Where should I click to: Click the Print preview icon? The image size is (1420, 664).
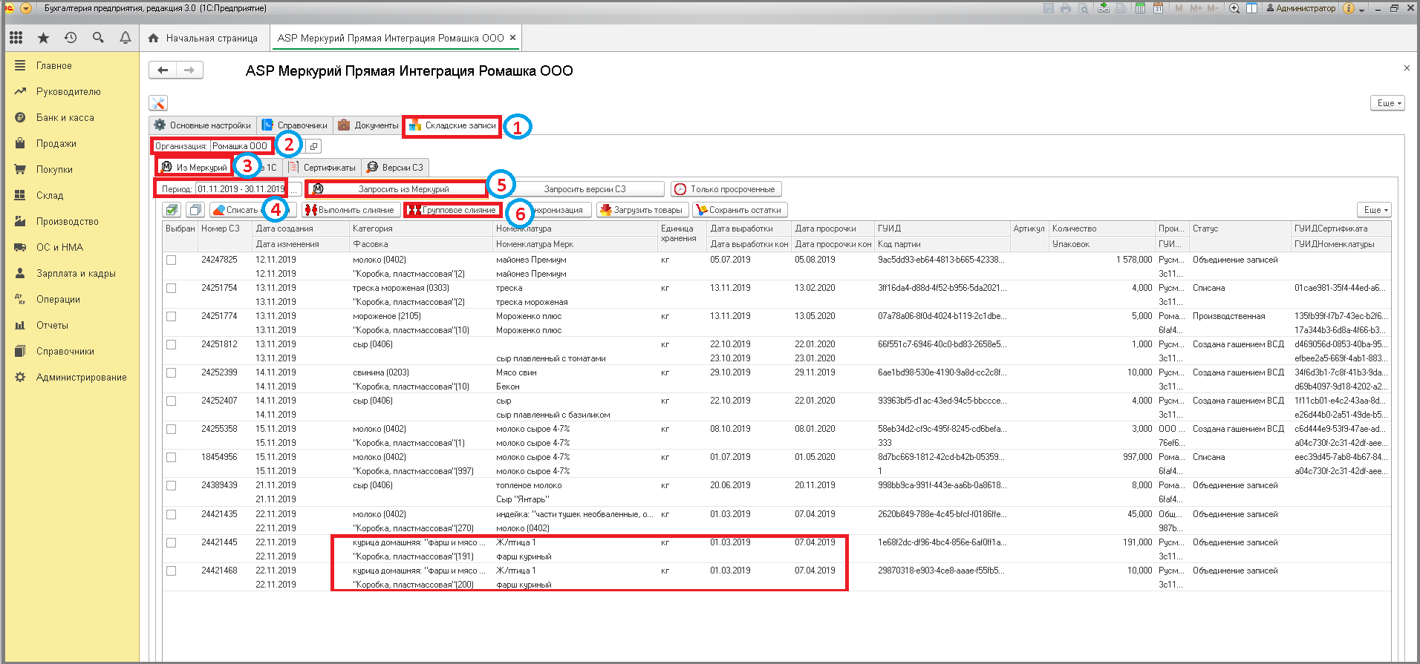(x=1084, y=8)
